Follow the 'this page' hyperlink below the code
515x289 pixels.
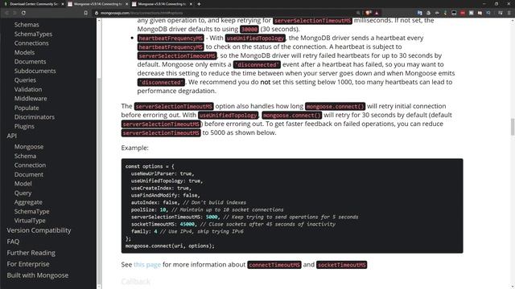point(147,265)
